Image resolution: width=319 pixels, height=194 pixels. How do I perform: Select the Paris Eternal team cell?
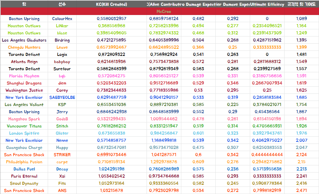(x=24, y=176)
